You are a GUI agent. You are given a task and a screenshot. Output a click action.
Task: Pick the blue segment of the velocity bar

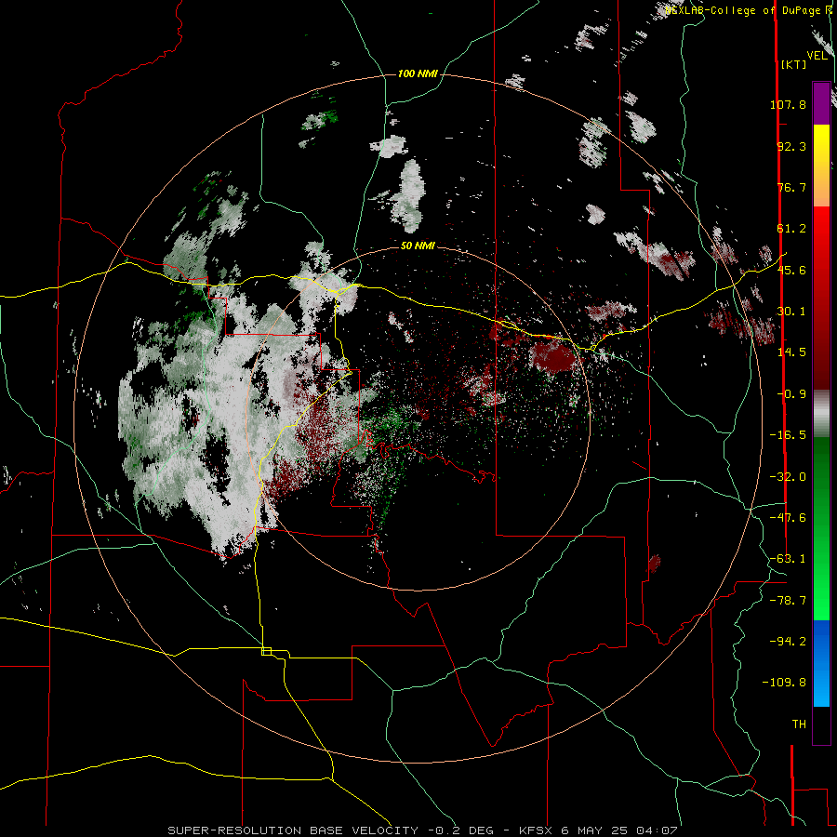click(x=821, y=663)
